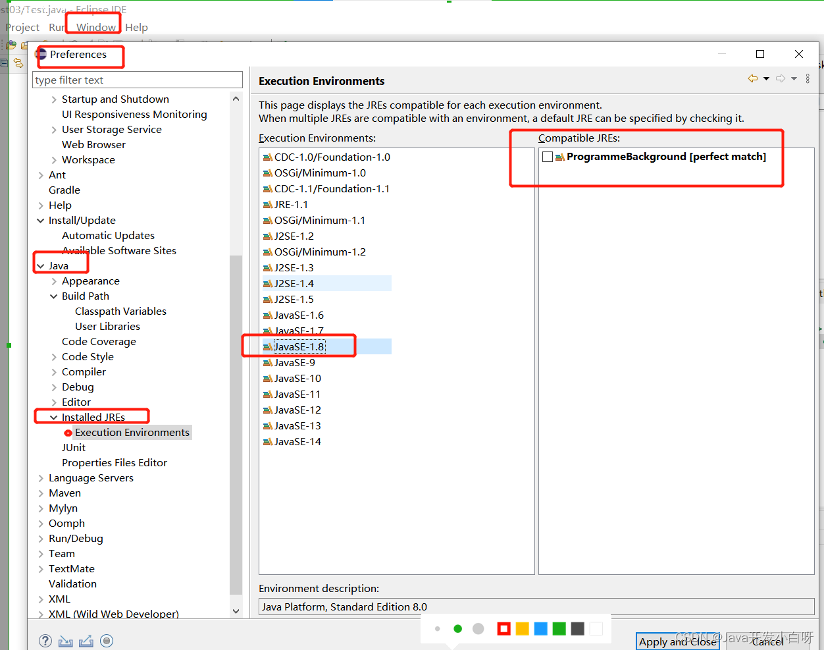Open the three-dot view menu icon
824x650 pixels.
point(808,79)
